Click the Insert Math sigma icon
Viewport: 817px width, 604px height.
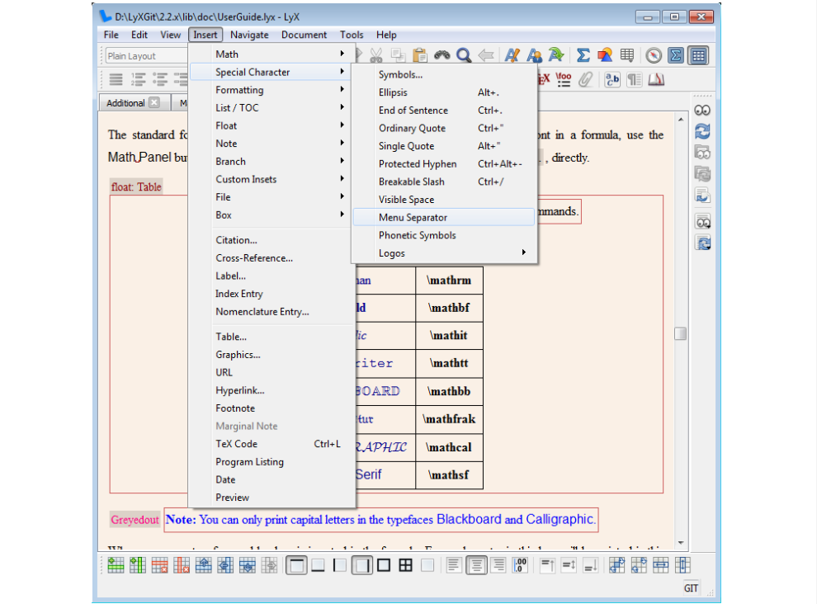point(583,55)
